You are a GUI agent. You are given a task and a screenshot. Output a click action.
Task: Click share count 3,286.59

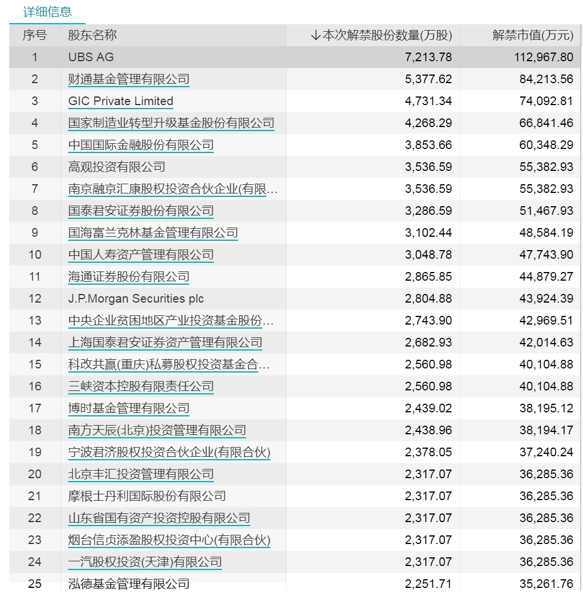coord(428,211)
